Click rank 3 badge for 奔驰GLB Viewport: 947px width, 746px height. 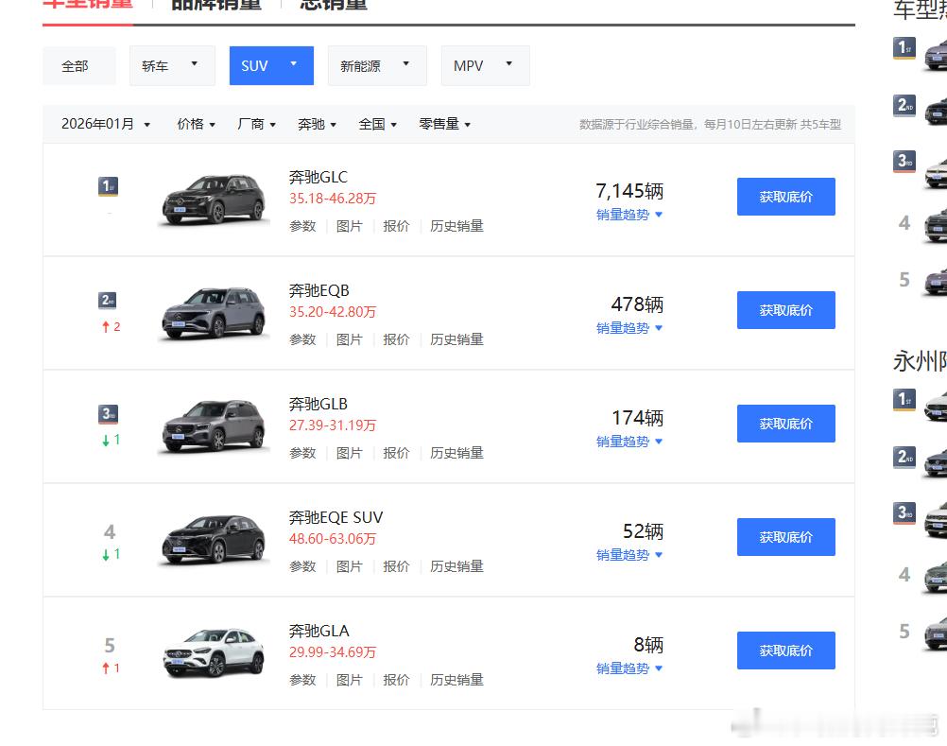pos(108,414)
